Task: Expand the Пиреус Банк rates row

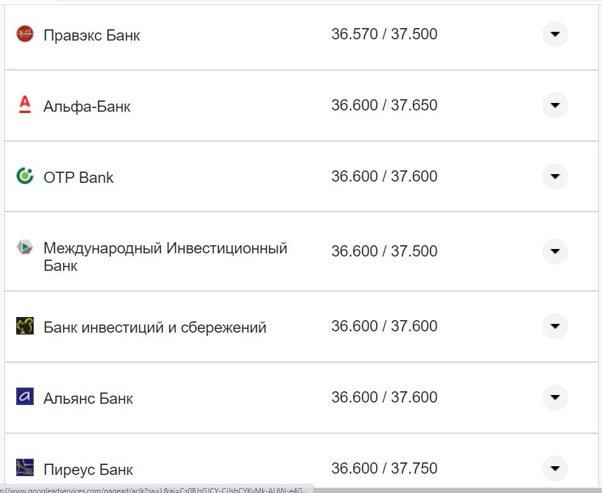Action: coord(555,469)
